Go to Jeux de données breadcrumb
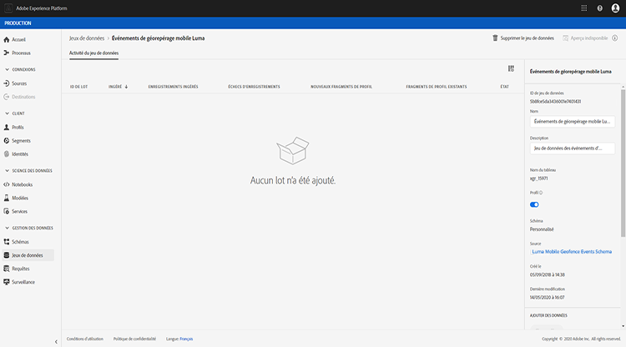Image resolution: width=626 pixels, height=347 pixels. click(x=87, y=38)
